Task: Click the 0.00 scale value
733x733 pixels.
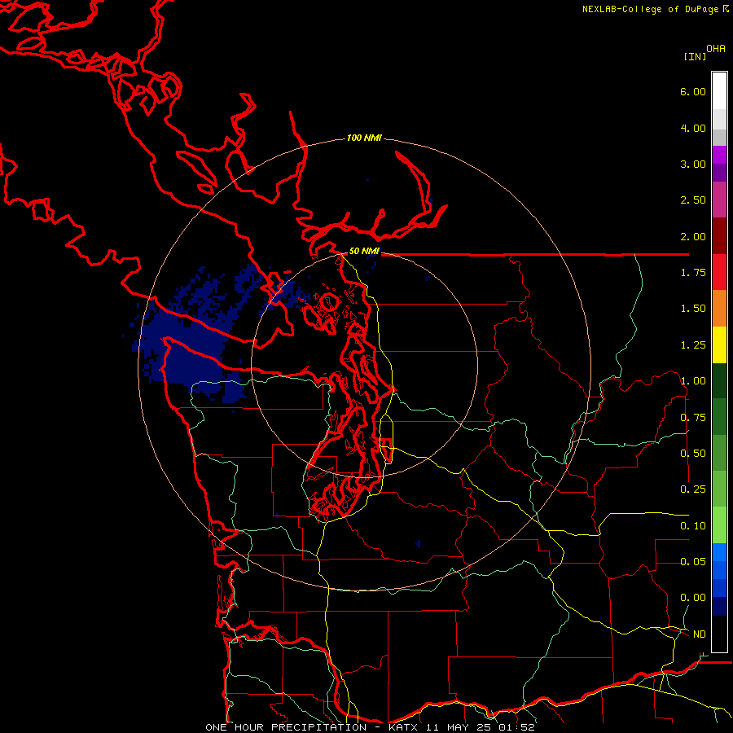Action: pos(693,598)
